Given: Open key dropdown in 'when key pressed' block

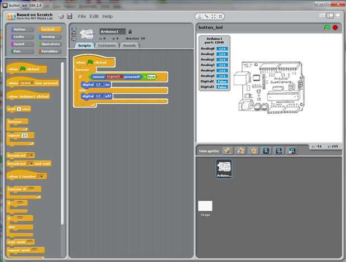Looking at the screenshot, I should (27, 83).
